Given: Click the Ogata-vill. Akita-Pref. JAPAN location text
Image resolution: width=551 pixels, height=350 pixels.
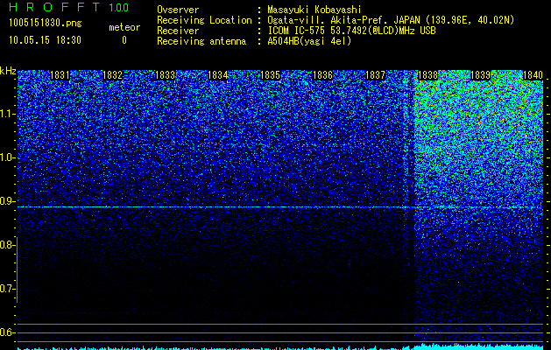Looking at the screenshot, I should pyautogui.click(x=391, y=20).
